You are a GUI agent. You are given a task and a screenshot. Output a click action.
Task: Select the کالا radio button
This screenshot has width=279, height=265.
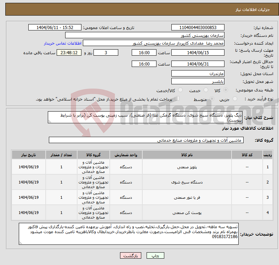coord(226,90)
